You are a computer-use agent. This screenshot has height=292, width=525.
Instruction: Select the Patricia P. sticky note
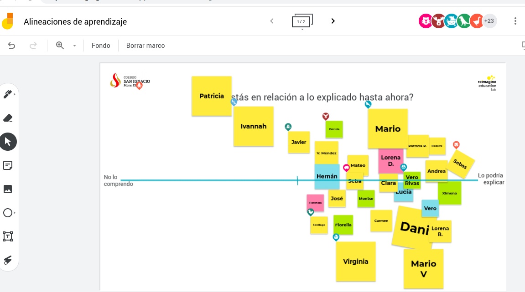coord(417,146)
